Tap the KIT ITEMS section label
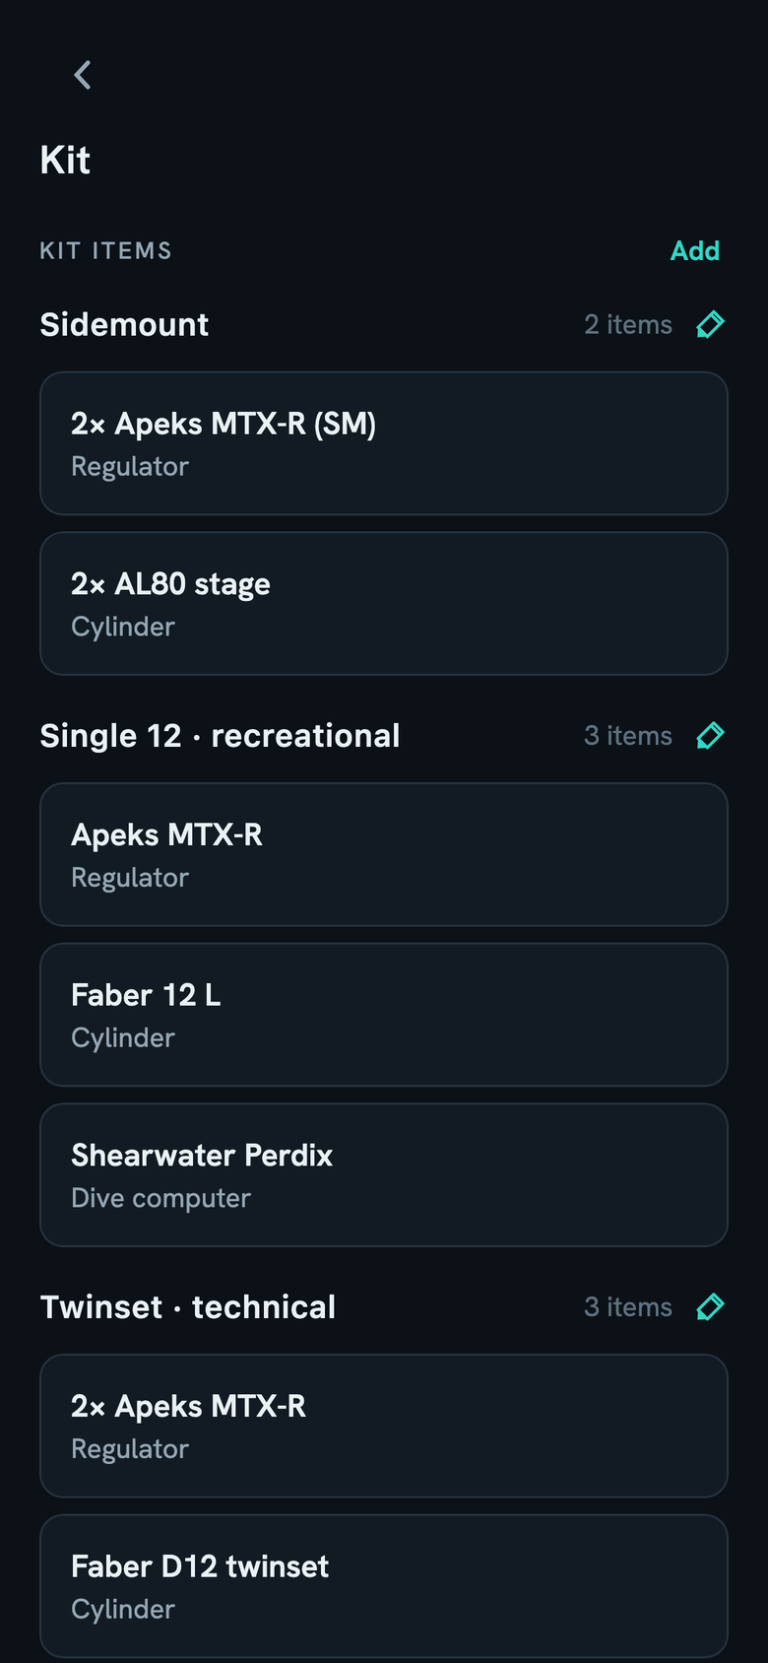 105,251
